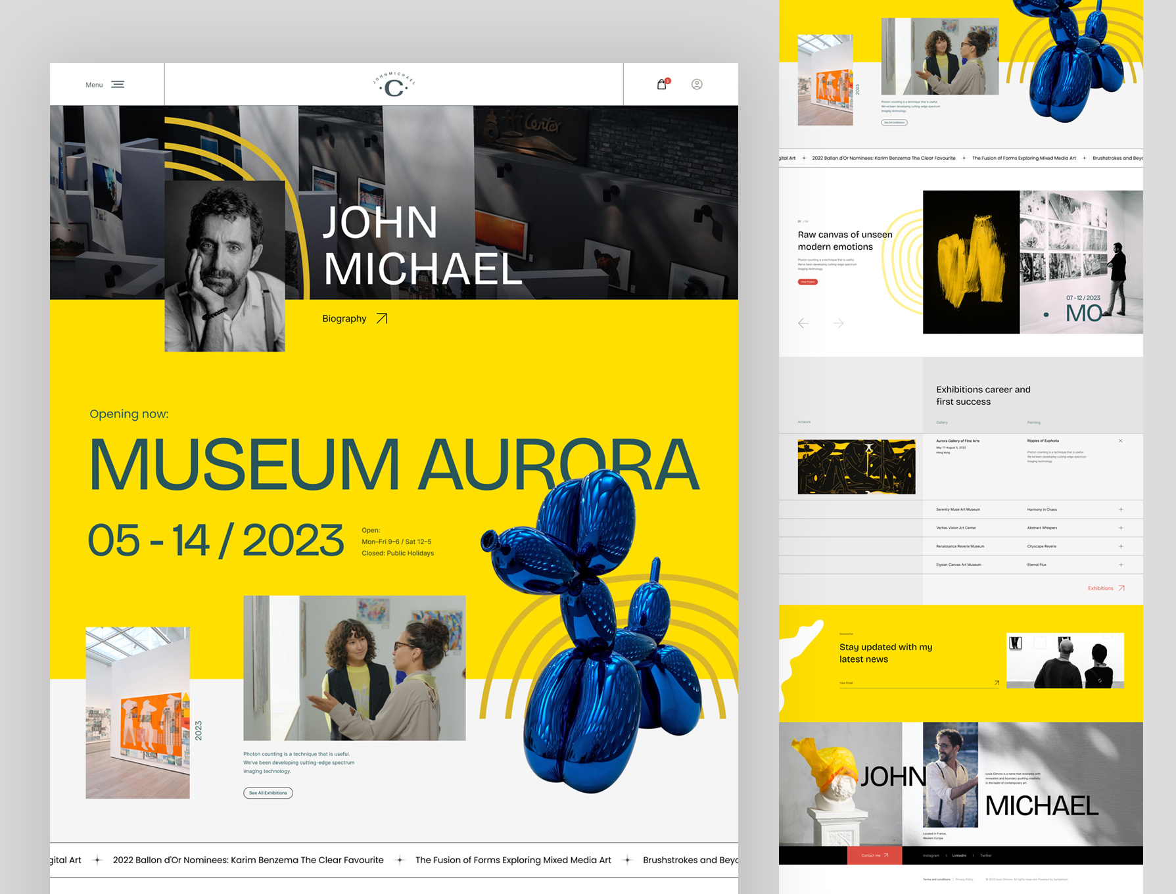Image resolution: width=1176 pixels, height=894 pixels.
Task: Expand the Veritas Vision Art Center entry
Action: (x=1121, y=528)
